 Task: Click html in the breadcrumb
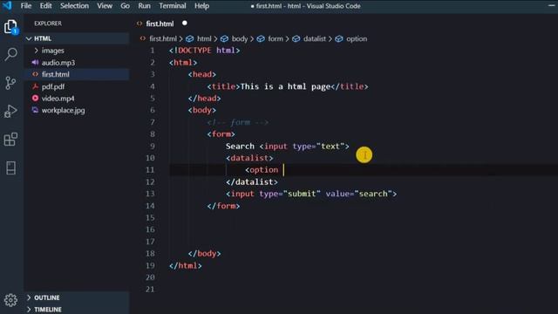[x=204, y=38]
